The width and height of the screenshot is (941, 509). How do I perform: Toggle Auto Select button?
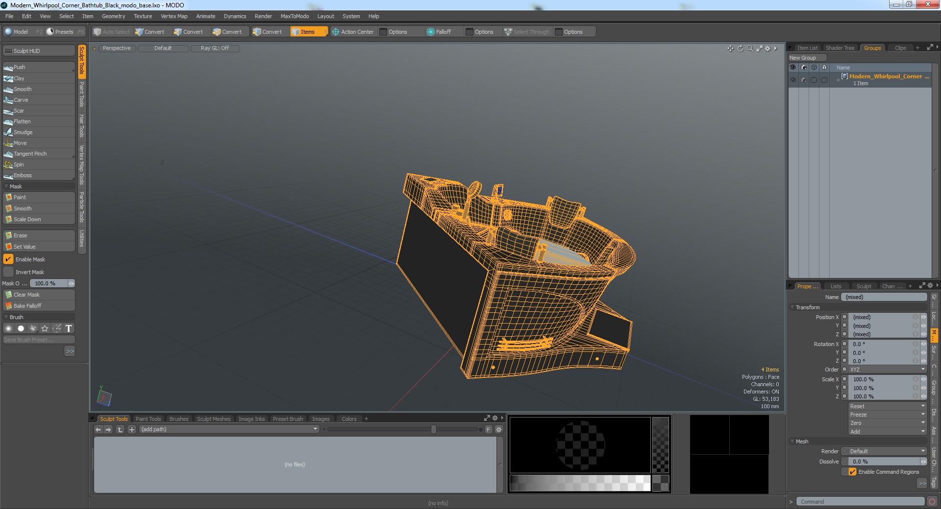coord(112,32)
